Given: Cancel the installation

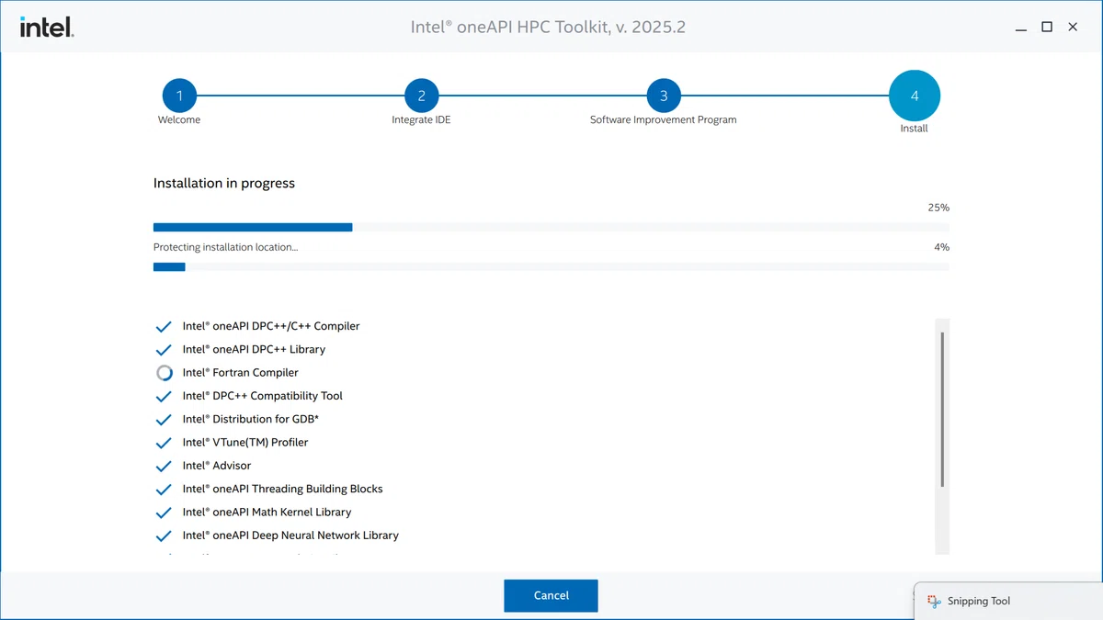Looking at the screenshot, I should (x=551, y=595).
